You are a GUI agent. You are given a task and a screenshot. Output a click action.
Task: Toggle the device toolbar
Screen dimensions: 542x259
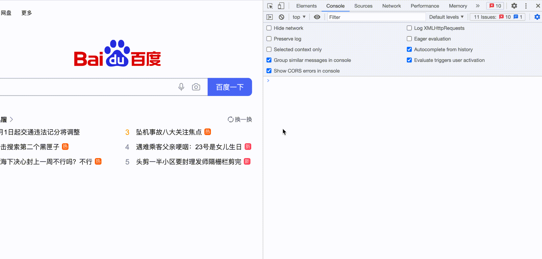[x=281, y=6]
